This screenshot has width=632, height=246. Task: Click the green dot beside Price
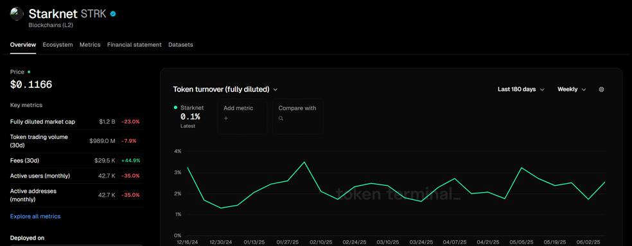coord(29,72)
